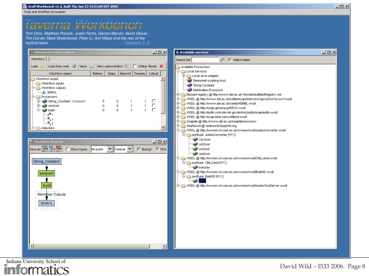The height and width of the screenshot is (276, 369).
Task: Click the Notification Processor icon
Action: 190,90
